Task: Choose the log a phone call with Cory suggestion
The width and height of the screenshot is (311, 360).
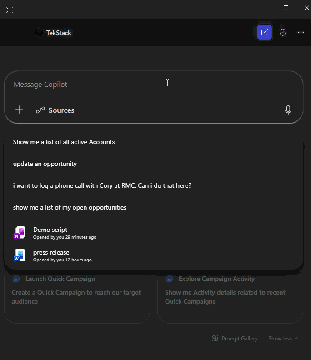Action: (x=154, y=186)
